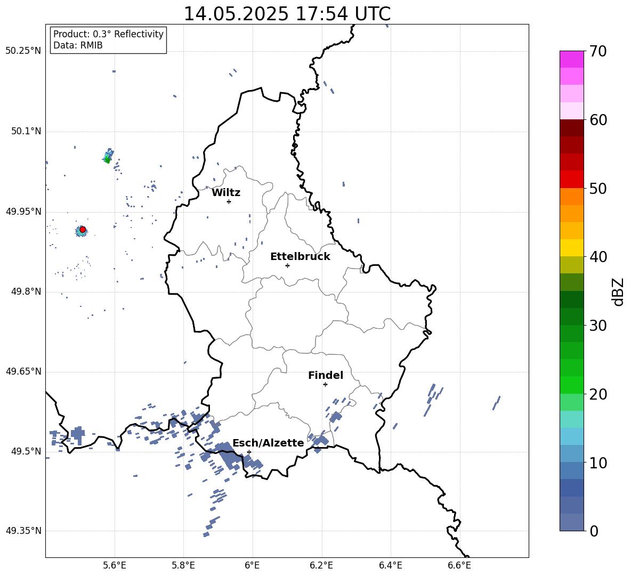Click the 6.4°E longitude label
Screen dimensions: 631x576
pyautogui.click(x=390, y=565)
